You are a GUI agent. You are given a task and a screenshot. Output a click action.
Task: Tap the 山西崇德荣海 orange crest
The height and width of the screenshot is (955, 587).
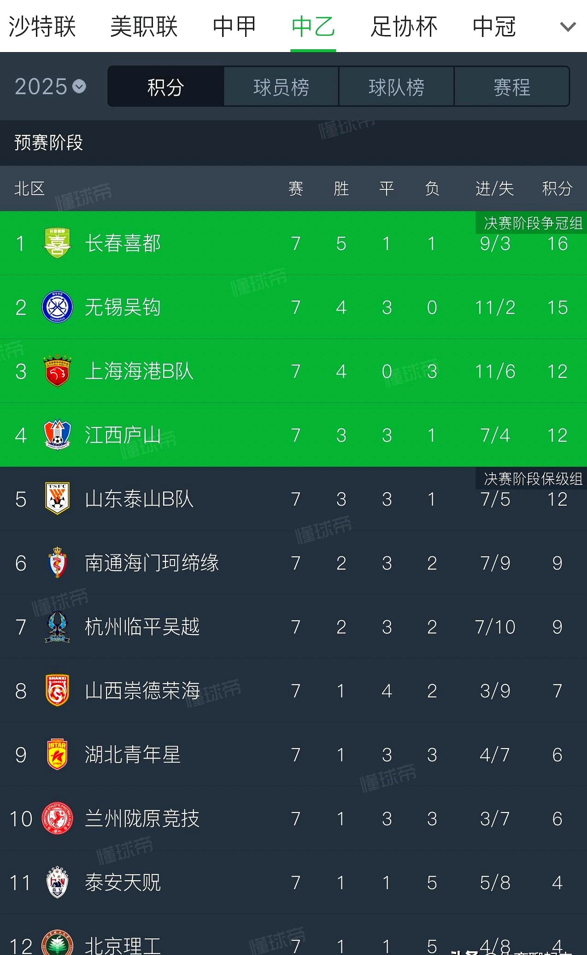57,690
